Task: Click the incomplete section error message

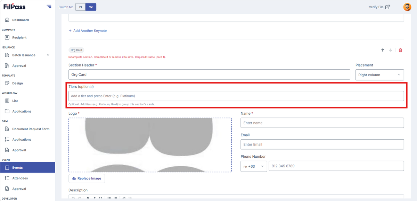Action: [117, 57]
